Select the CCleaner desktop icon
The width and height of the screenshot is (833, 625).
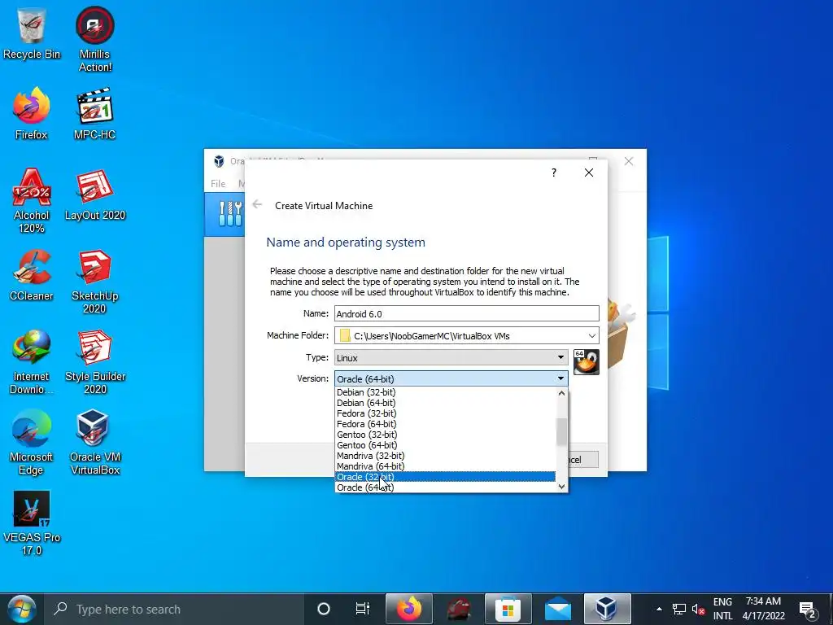click(32, 275)
